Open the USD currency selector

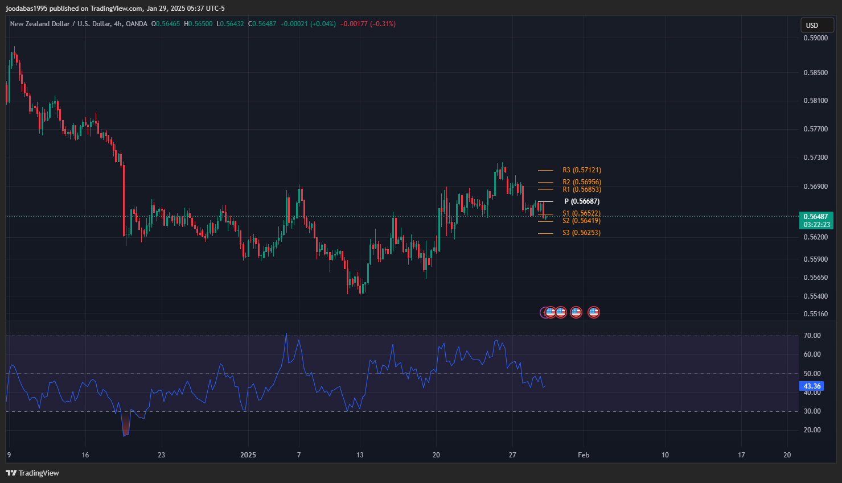point(818,25)
